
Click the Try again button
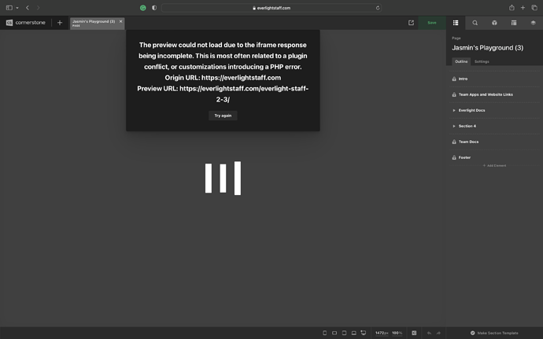pos(223,116)
